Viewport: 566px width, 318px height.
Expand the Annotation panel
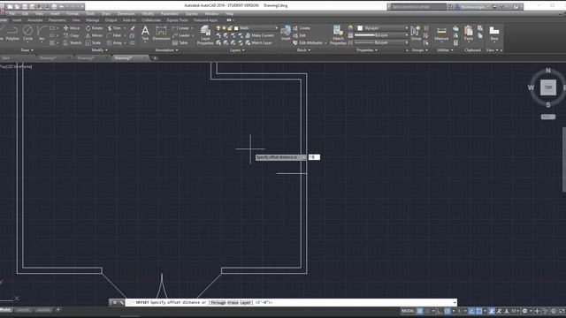point(166,50)
